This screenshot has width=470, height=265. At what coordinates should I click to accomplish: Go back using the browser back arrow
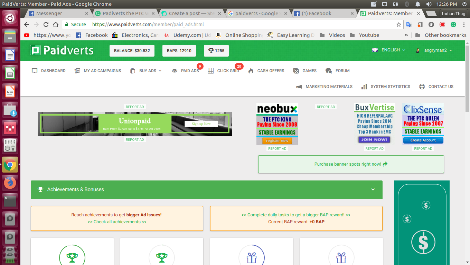point(27,24)
